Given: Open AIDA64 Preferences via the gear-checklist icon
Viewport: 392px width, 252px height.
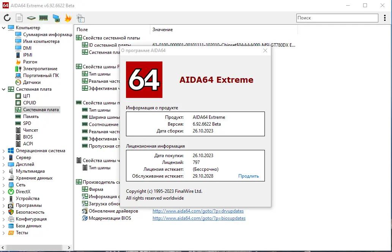Looking at the screenshot, I should (x=80, y=17).
